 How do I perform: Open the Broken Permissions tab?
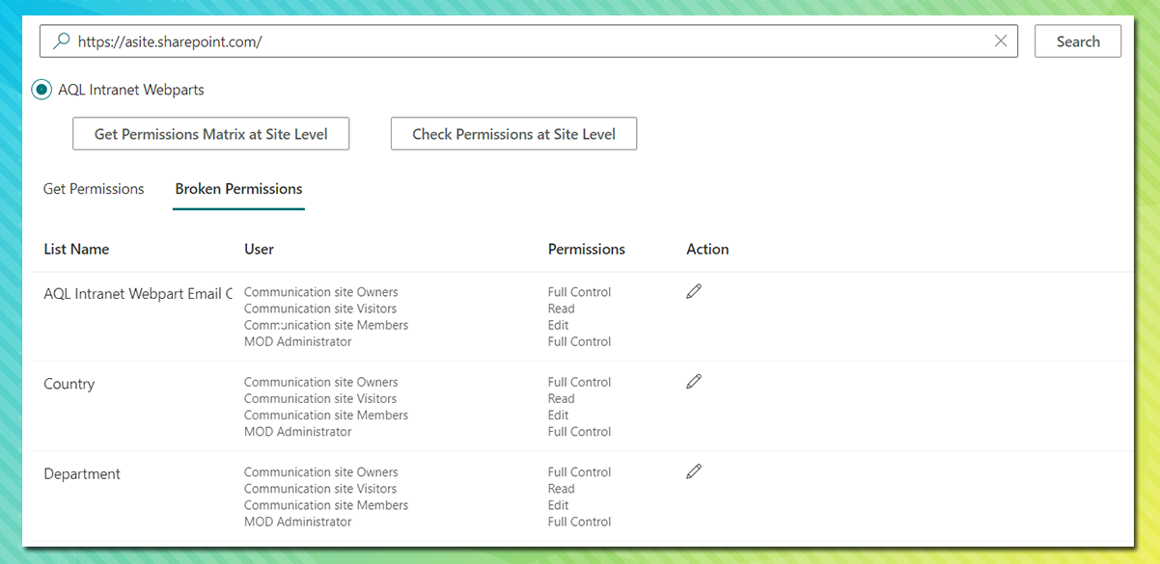pyautogui.click(x=238, y=189)
